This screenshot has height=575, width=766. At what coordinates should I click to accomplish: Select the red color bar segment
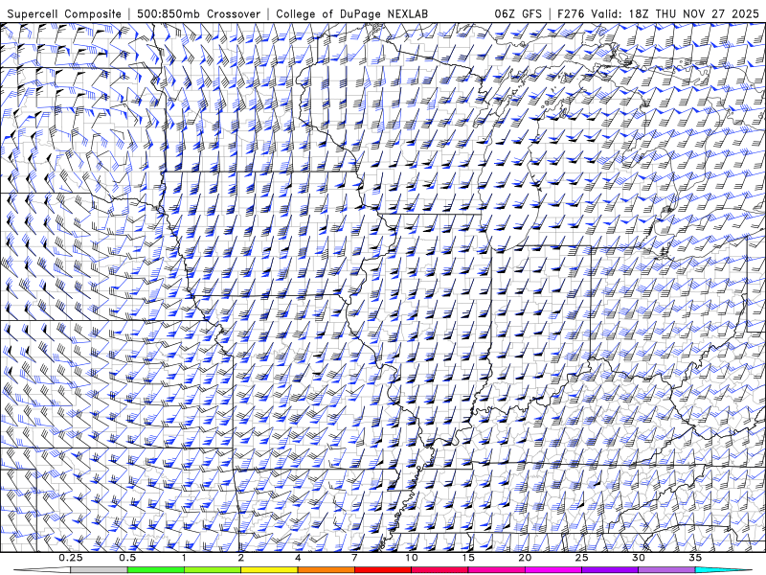pyautogui.click(x=382, y=570)
